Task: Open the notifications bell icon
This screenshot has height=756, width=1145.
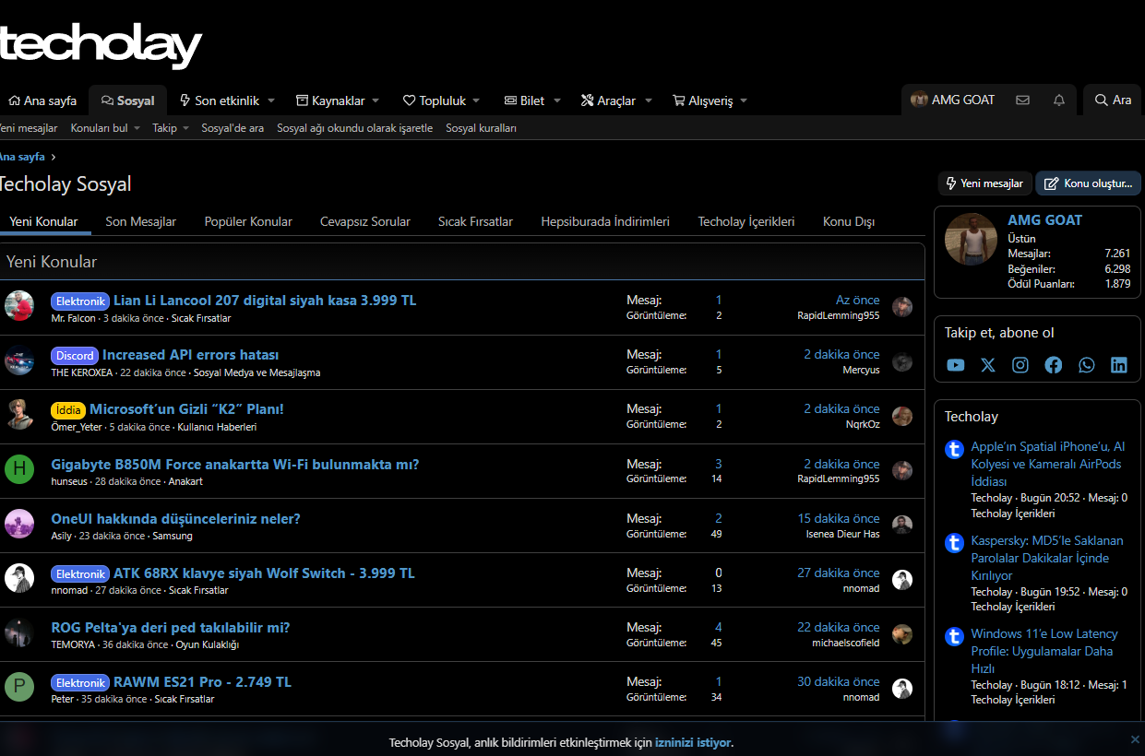Action: coord(1059,100)
